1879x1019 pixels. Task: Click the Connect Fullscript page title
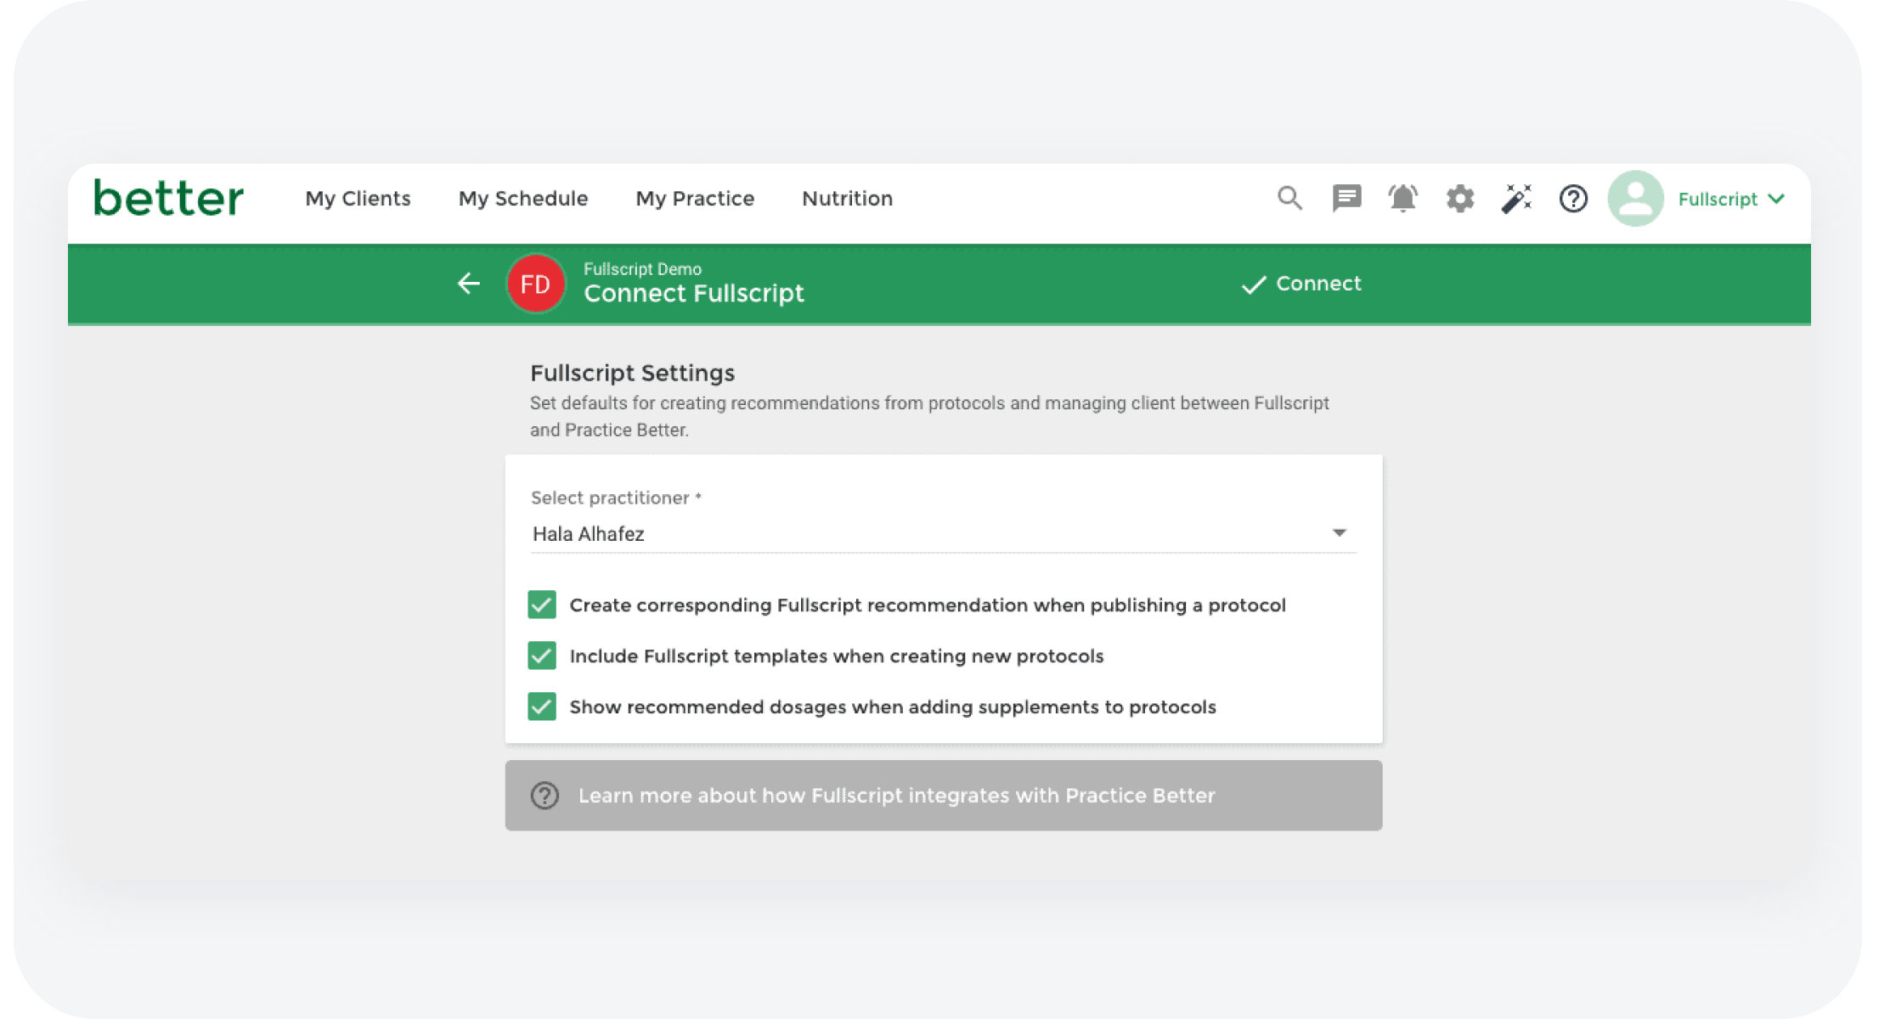click(694, 294)
